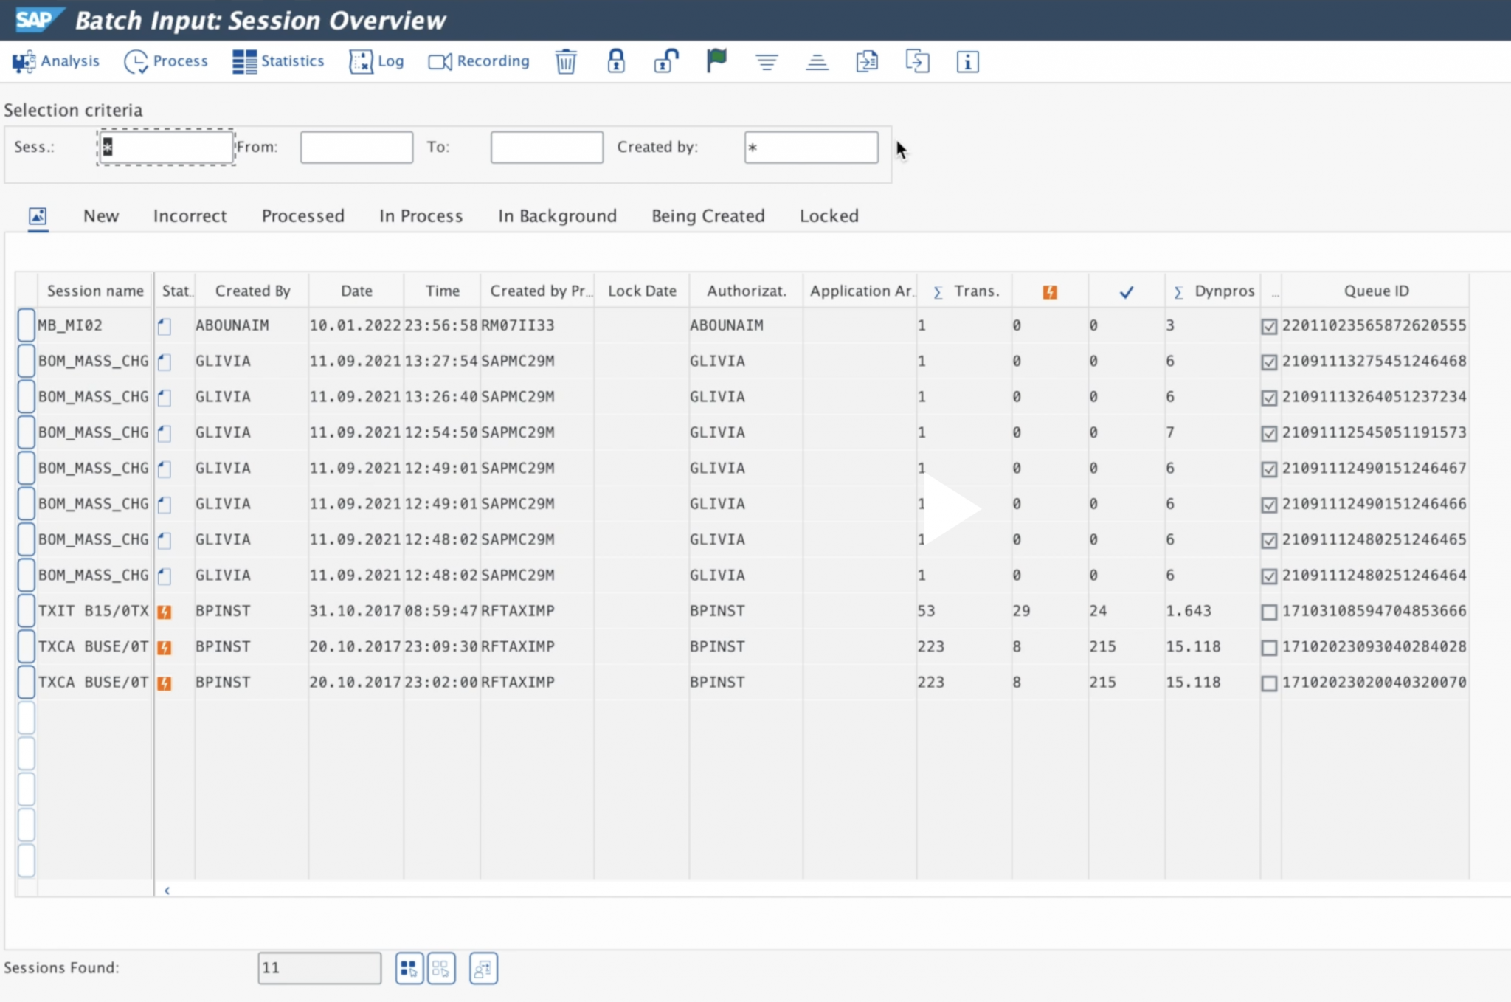
Task: Delete the selected session via trash icon
Action: click(565, 61)
